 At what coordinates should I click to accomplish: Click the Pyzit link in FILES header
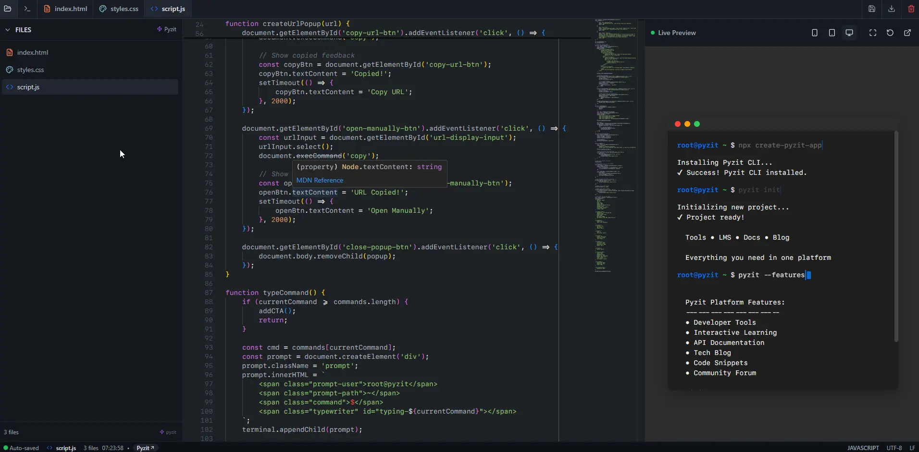click(x=167, y=29)
